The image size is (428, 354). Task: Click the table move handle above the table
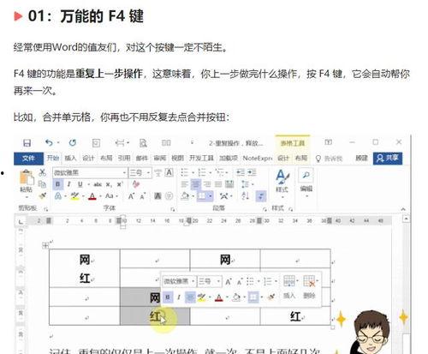tap(45, 245)
